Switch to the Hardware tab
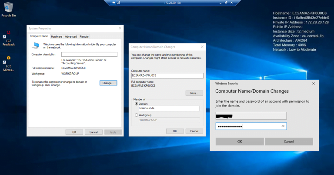Viewport: 334px width, 175px height. tap(57, 37)
